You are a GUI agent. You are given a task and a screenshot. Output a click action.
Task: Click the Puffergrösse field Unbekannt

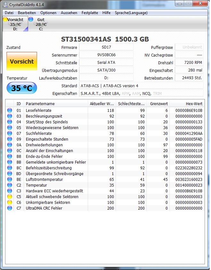pyautogui.click(x=189, y=47)
